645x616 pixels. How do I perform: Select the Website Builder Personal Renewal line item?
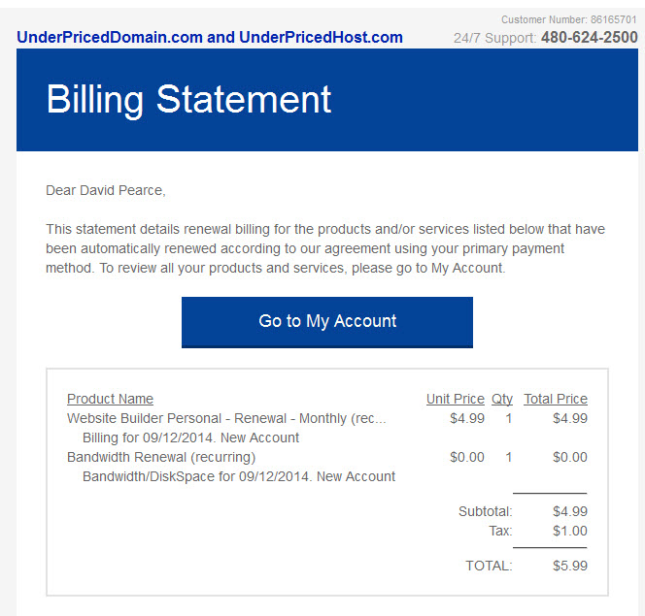tap(226, 418)
